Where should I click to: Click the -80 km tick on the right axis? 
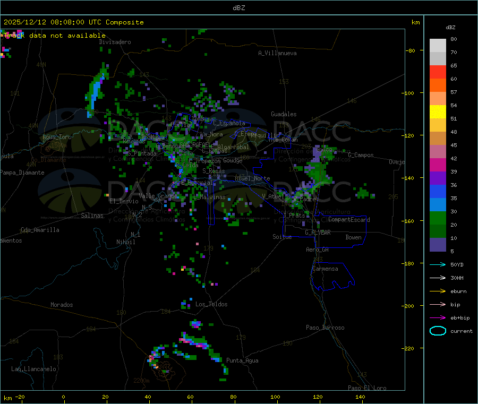410,50
